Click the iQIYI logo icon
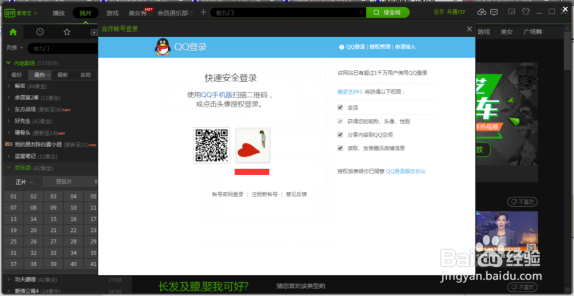This screenshot has width=574, height=296. 9,13
